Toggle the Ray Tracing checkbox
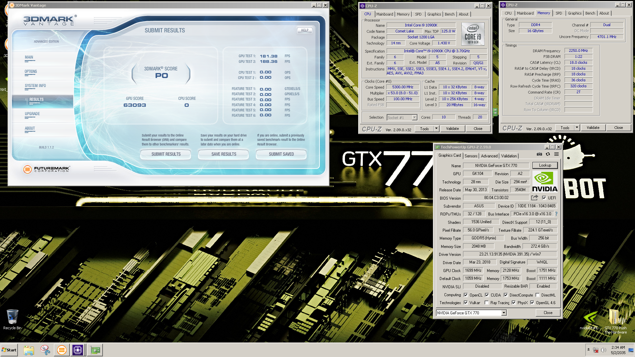Image resolution: width=635 pixels, height=357 pixels. 487,302
